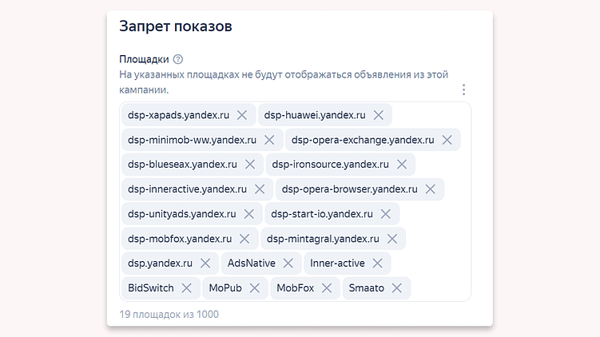Remove dsp-huawei.yandex.ru from the list

pos(379,115)
